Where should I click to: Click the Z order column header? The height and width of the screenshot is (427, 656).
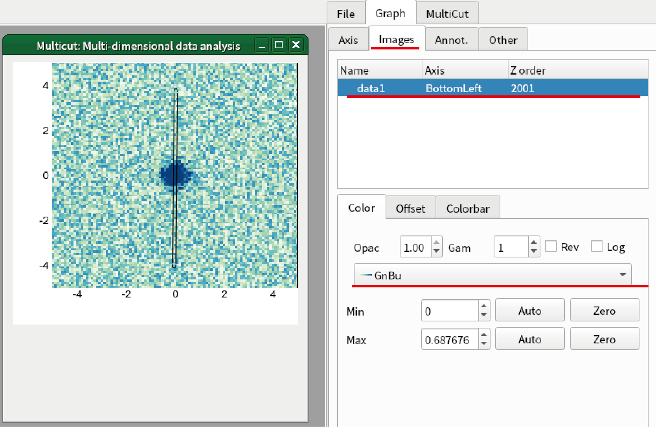pos(578,70)
